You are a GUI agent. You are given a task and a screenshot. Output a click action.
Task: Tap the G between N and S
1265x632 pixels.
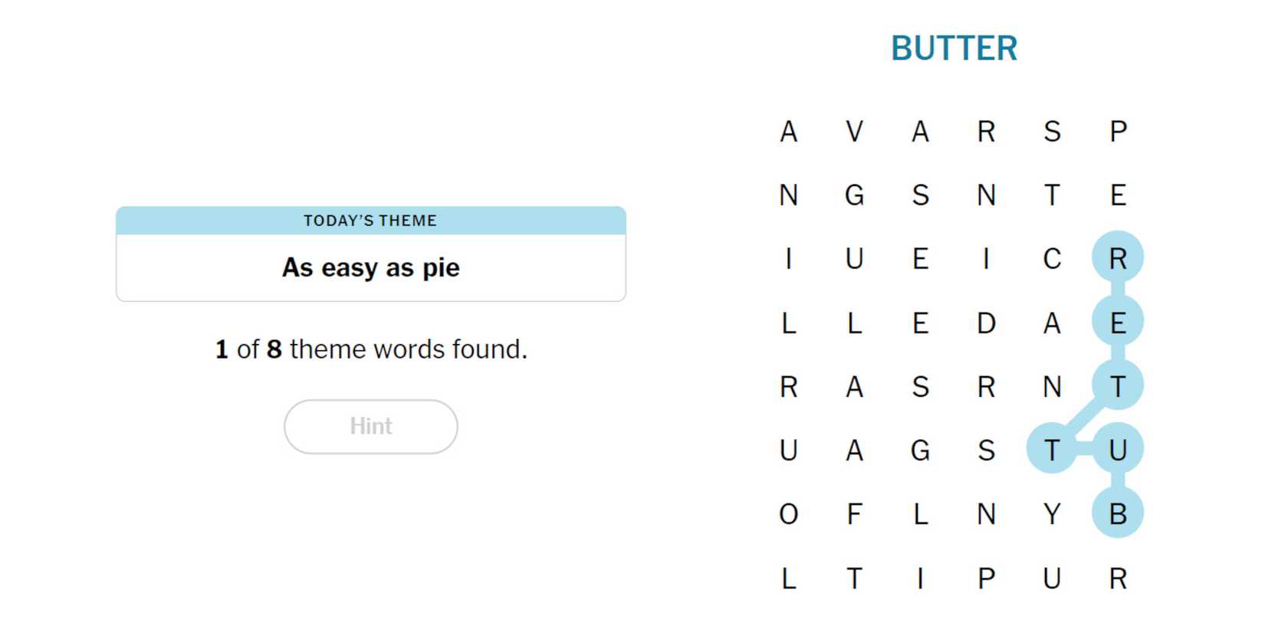point(854,195)
